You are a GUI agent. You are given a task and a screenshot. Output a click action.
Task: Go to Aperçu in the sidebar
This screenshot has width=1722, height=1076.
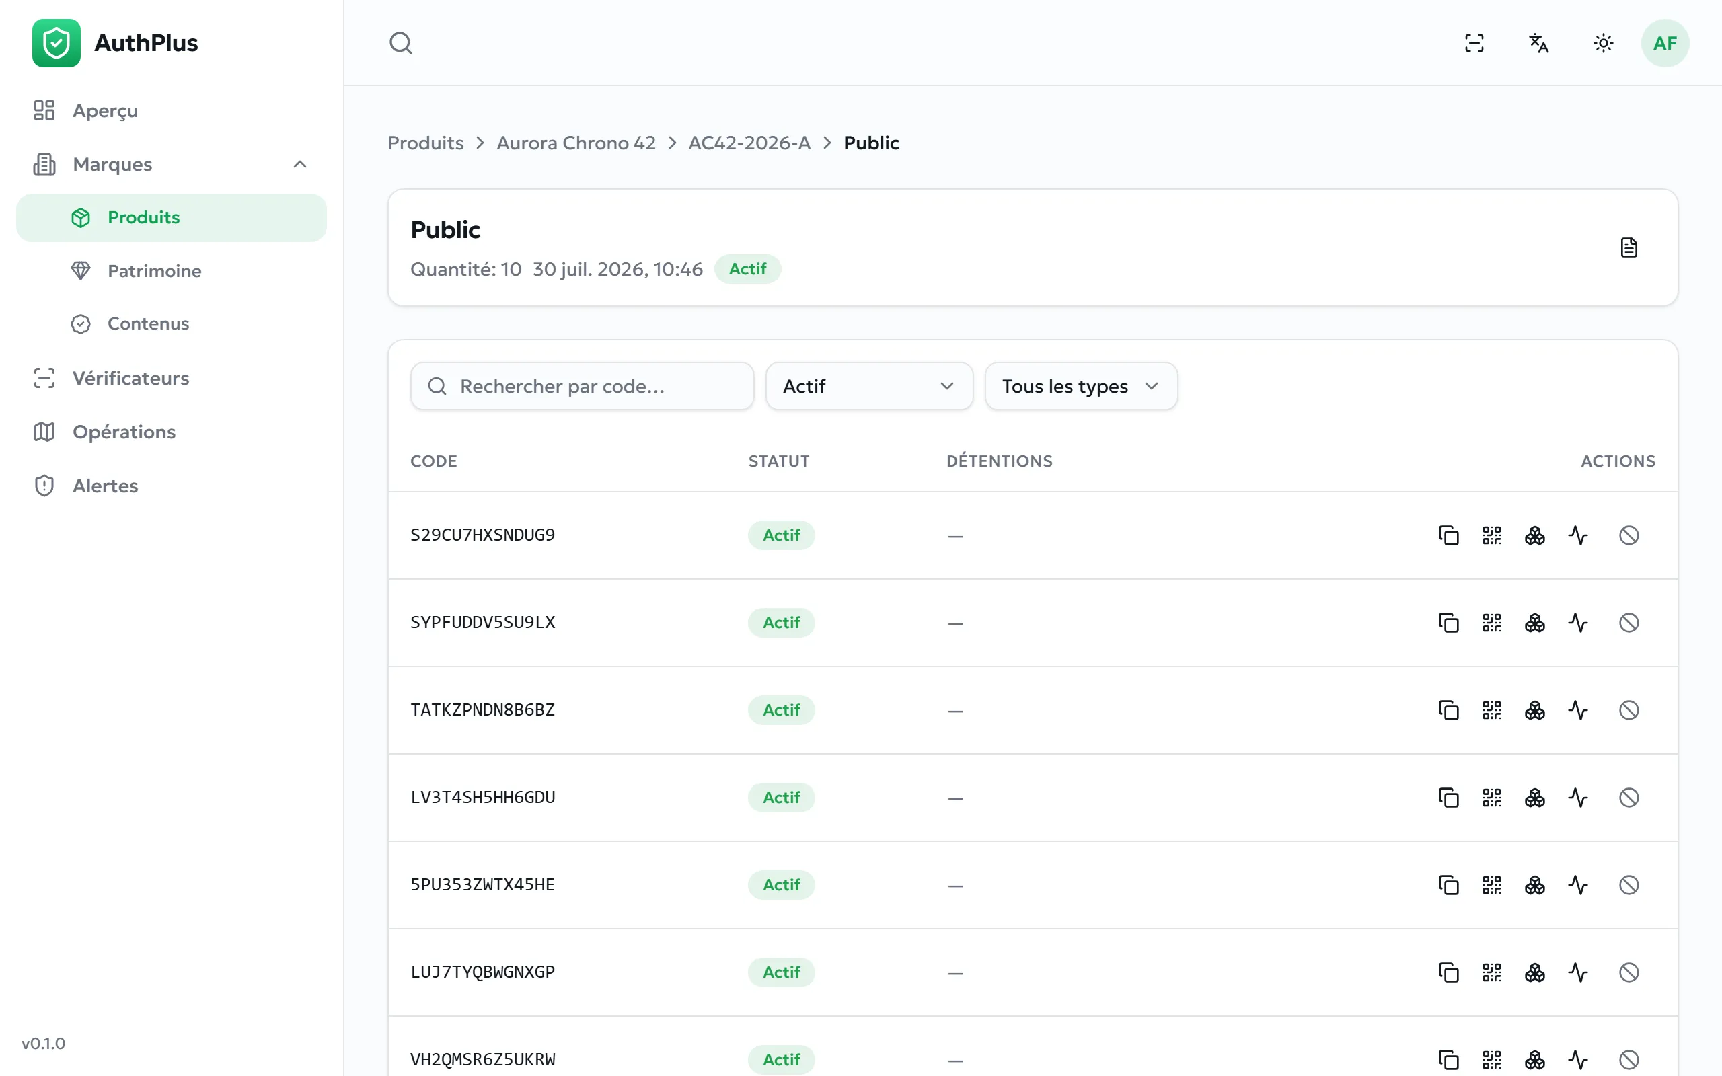(171, 111)
